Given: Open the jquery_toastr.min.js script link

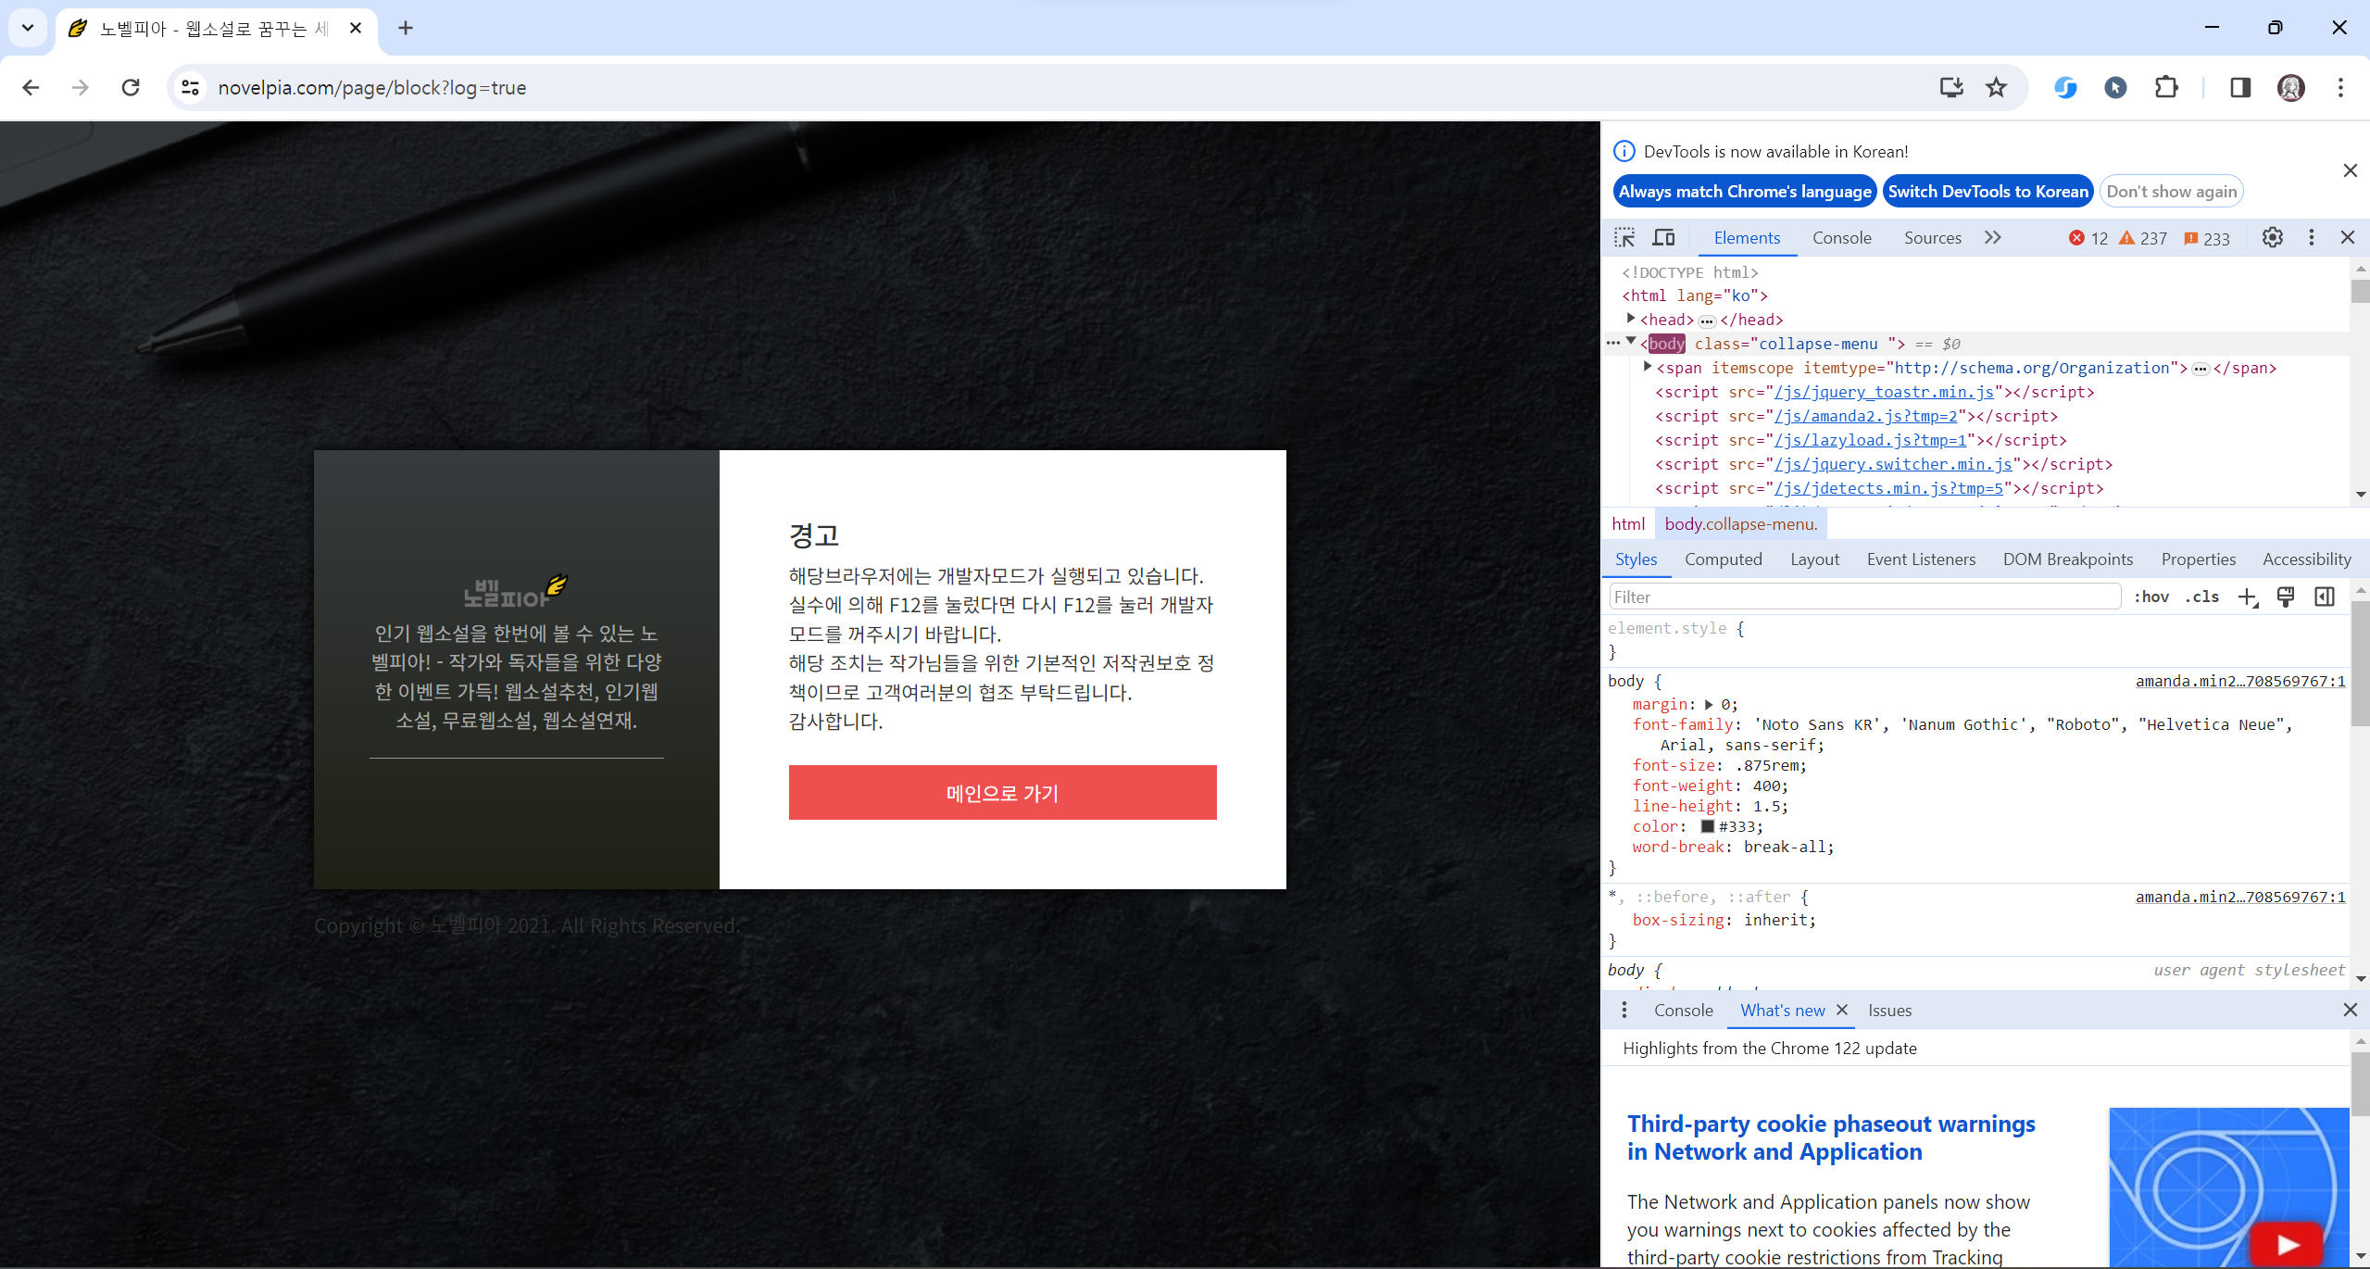Looking at the screenshot, I should (1885, 393).
